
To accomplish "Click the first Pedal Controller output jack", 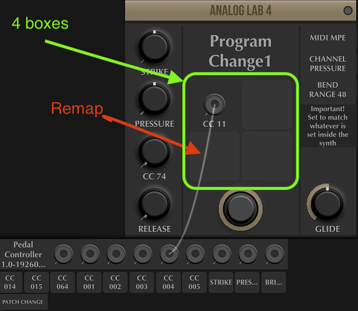I will [64, 254].
